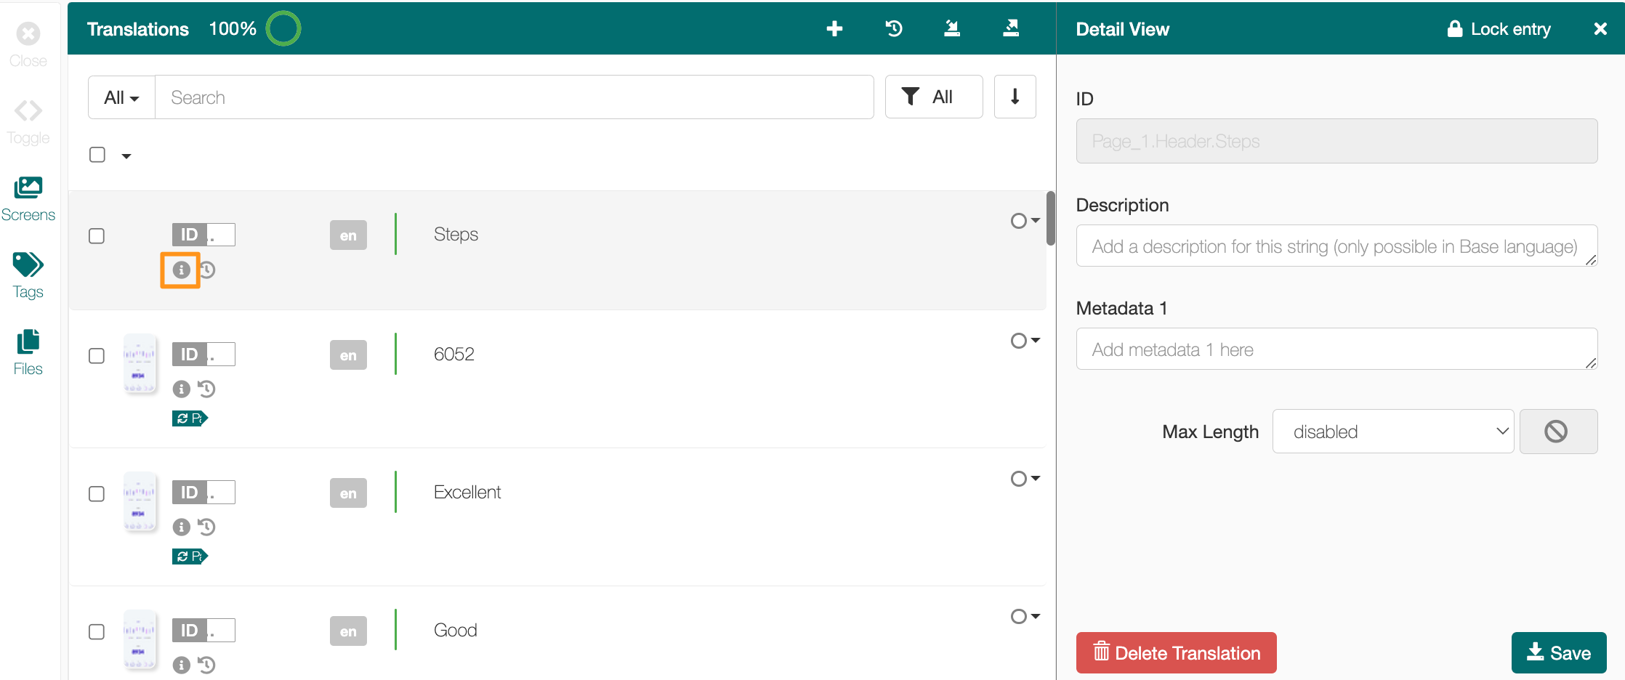
Task: Check the Good row checkbox
Action: click(97, 632)
